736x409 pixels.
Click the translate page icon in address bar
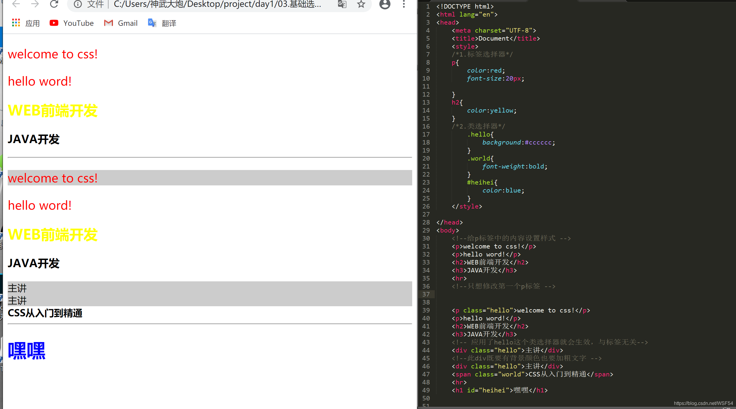tap(342, 4)
